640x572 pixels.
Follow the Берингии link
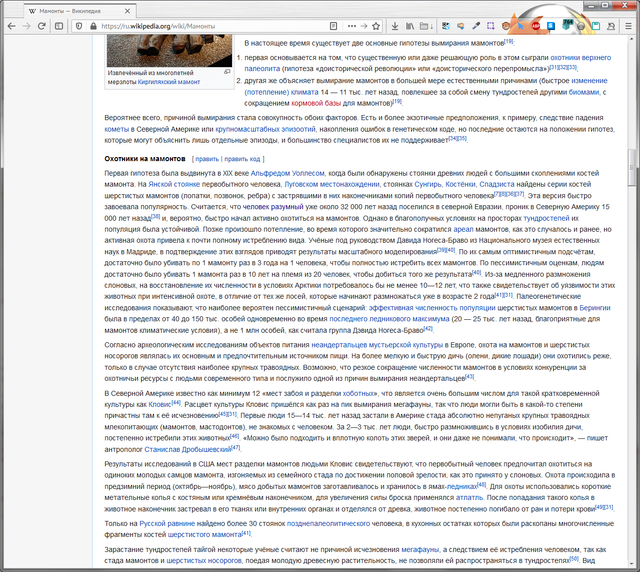point(595,308)
